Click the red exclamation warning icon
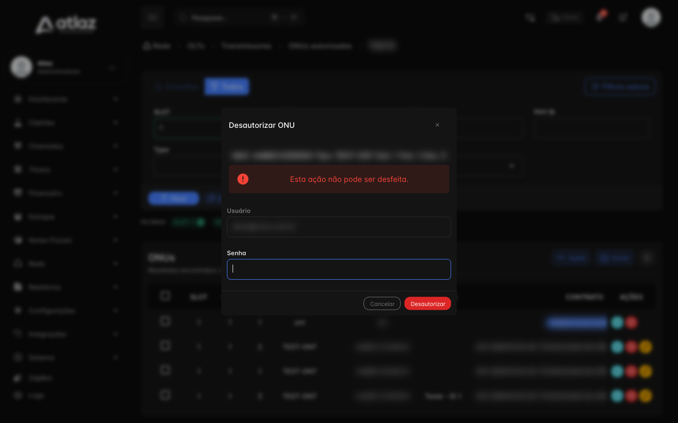 click(243, 179)
